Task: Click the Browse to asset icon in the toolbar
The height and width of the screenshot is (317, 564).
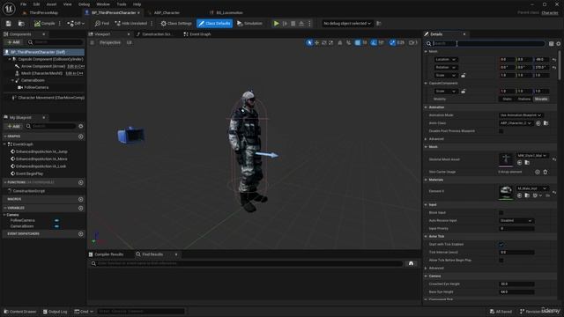Action: (x=21, y=24)
